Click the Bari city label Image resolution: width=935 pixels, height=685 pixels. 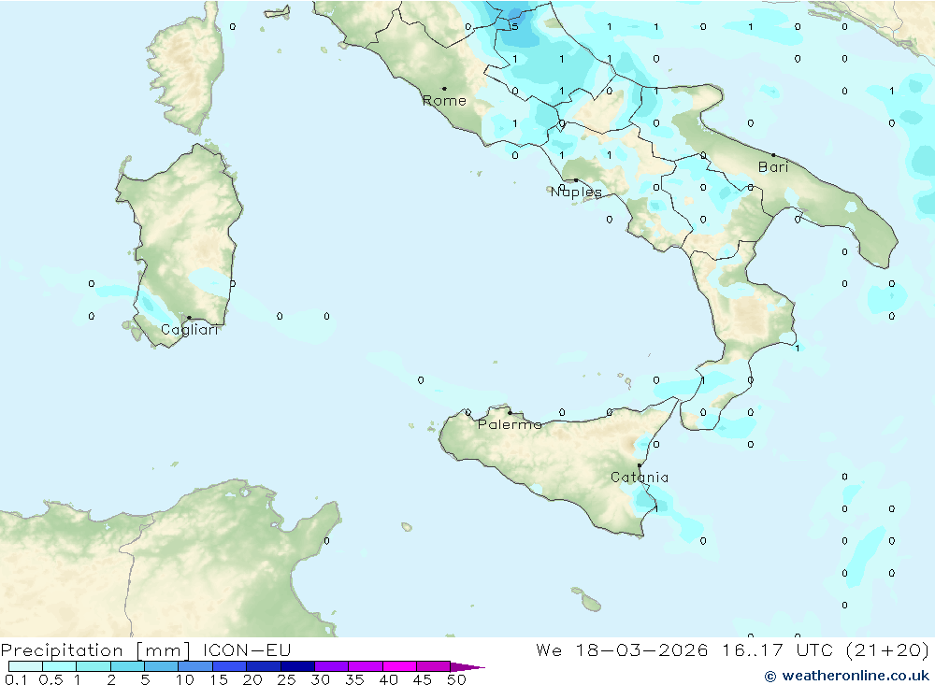(773, 167)
